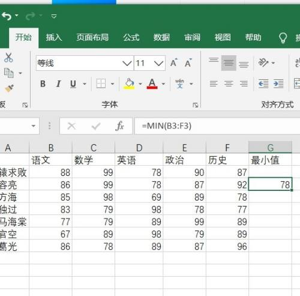Select column G header
This screenshot has width=300, height=296.
pos(270,148)
